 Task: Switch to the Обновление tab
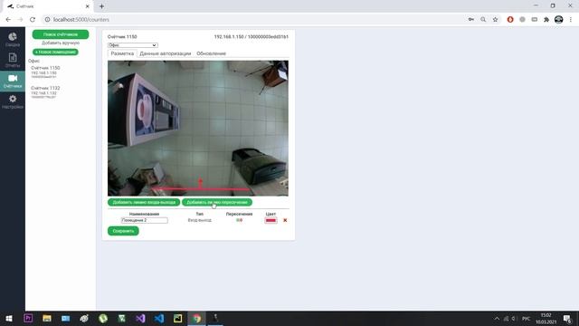(x=211, y=53)
